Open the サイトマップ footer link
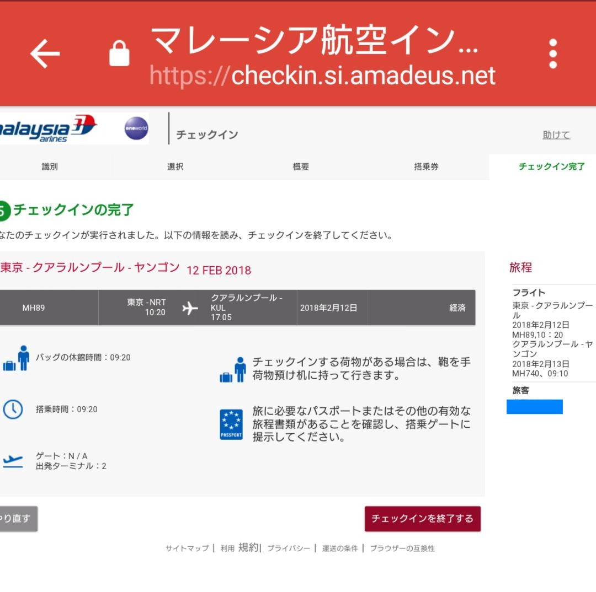The width and height of the screenshot is (596, 592). (x=185, y=549)
